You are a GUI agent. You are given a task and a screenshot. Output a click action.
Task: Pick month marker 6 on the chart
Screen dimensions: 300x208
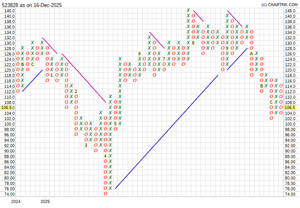140,54
